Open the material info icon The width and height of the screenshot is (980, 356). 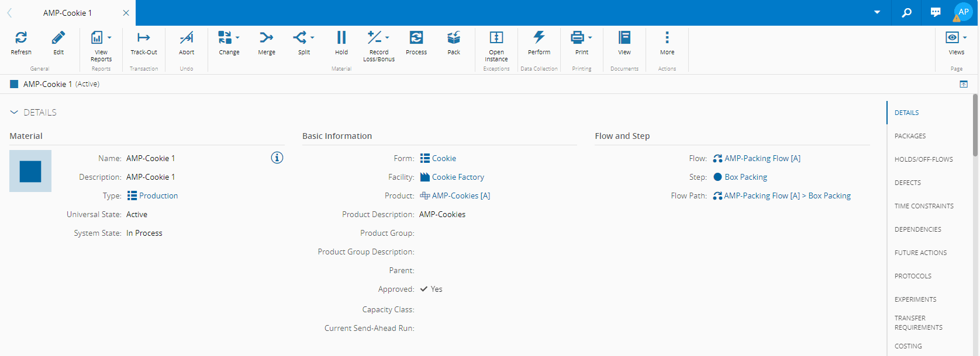click(277, 158)
